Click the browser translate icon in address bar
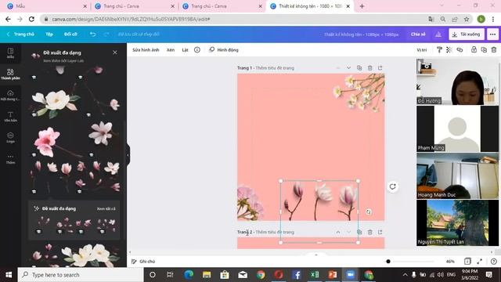 [431, 19]
